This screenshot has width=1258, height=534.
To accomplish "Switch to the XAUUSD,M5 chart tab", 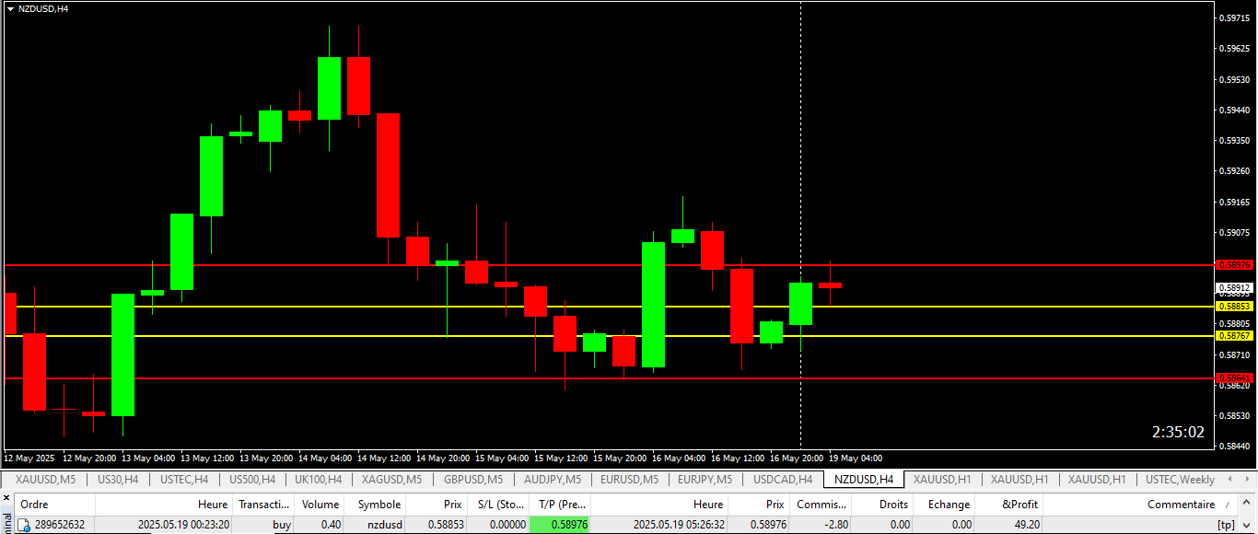I will click(x=45, y=480).
